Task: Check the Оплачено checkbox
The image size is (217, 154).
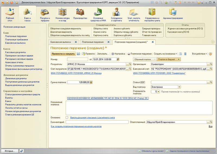Action: [67, 118]
